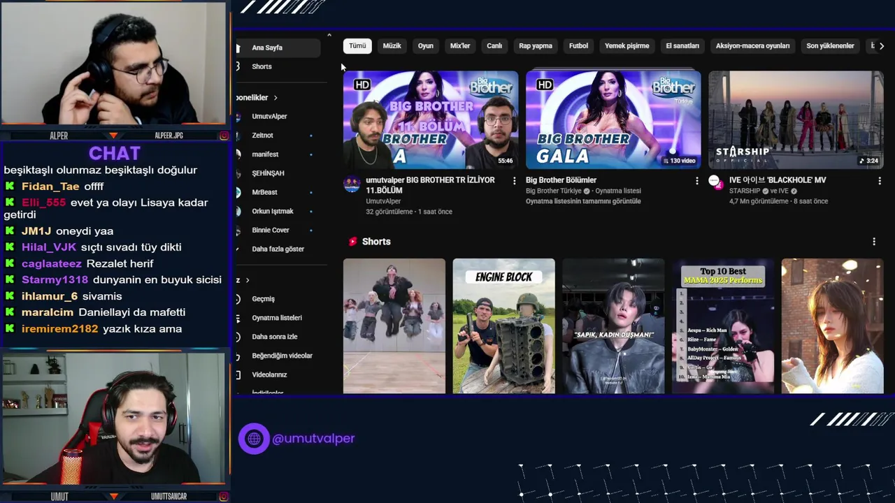Select the Oyun filter chip
The height and width of the screenshot is (503, 895).
pyautogui.click(x=426, y=46)
